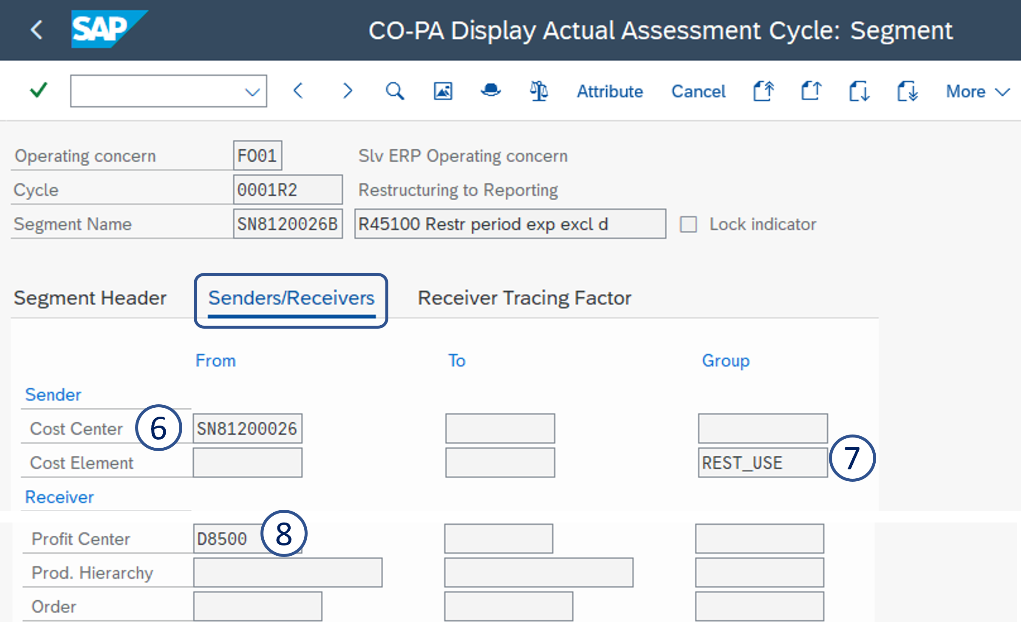Click Cost Element Group field REST_USE
The width and height of the screenshot is (1021, 622).
(762, 463)
